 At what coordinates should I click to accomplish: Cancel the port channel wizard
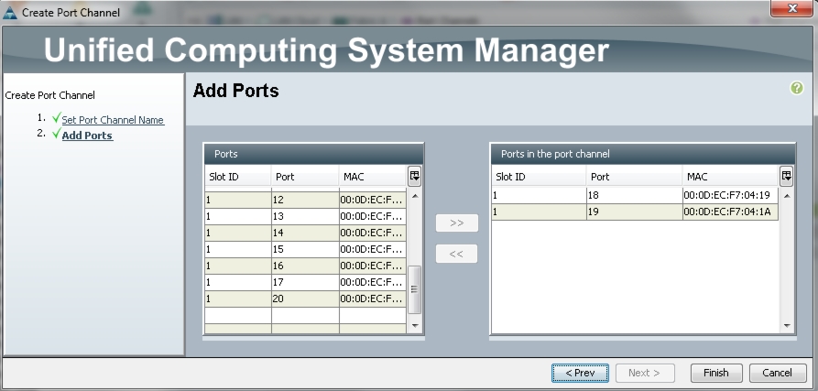tap(778, 373)
